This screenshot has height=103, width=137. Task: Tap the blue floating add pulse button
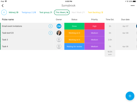click(x=130, y=96)
